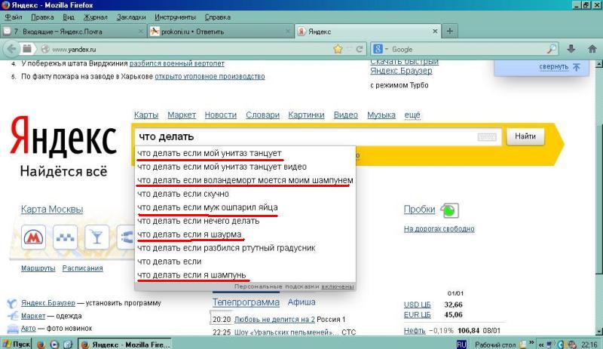Click the taxi icon under Карта Москвы
Image resolution: width=603 pixels, height=349 pixels.
click(x=64, y=238)
